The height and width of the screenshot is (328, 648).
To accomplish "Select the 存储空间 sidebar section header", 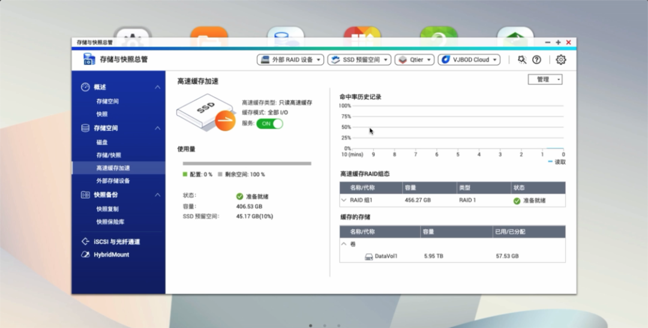I will point(106,128).
